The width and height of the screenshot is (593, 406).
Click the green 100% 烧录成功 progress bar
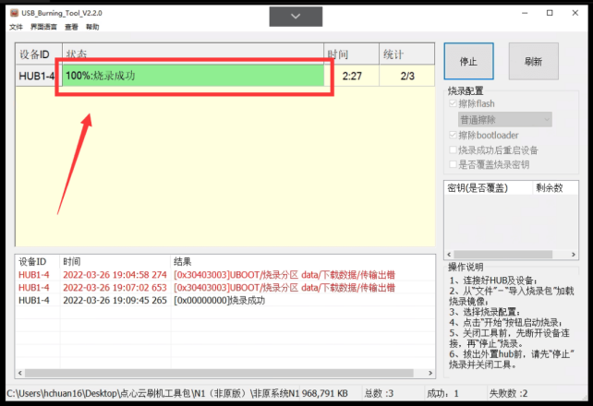[194, 76]
